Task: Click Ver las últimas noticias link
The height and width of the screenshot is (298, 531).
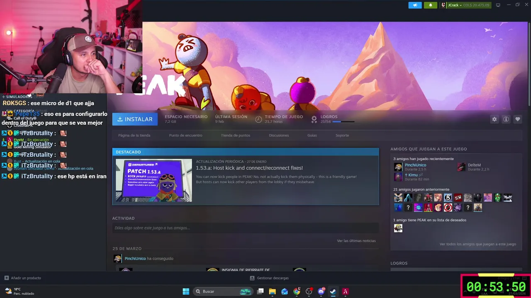Action: coord(356,241)
